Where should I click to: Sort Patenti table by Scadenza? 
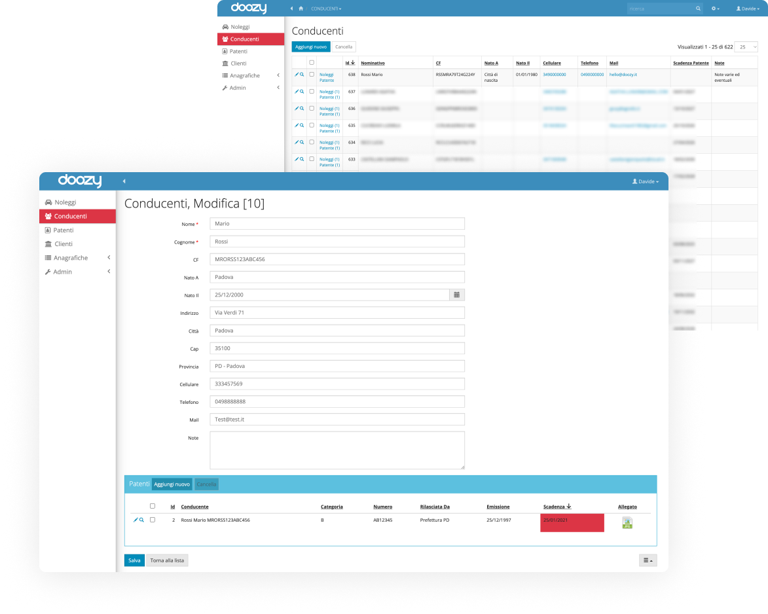click(x=557, y=506)
